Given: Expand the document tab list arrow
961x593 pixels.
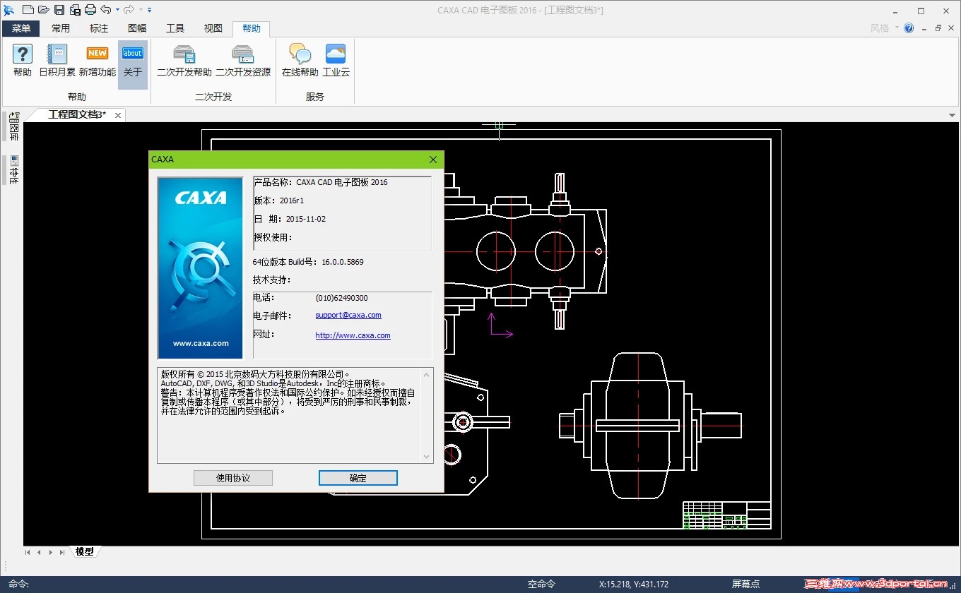Looking at the screenshot, I should click(x=952, y=115).
